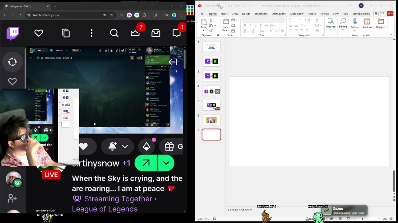Toggle the notification bell on Twitch channel

click(112, 146)
